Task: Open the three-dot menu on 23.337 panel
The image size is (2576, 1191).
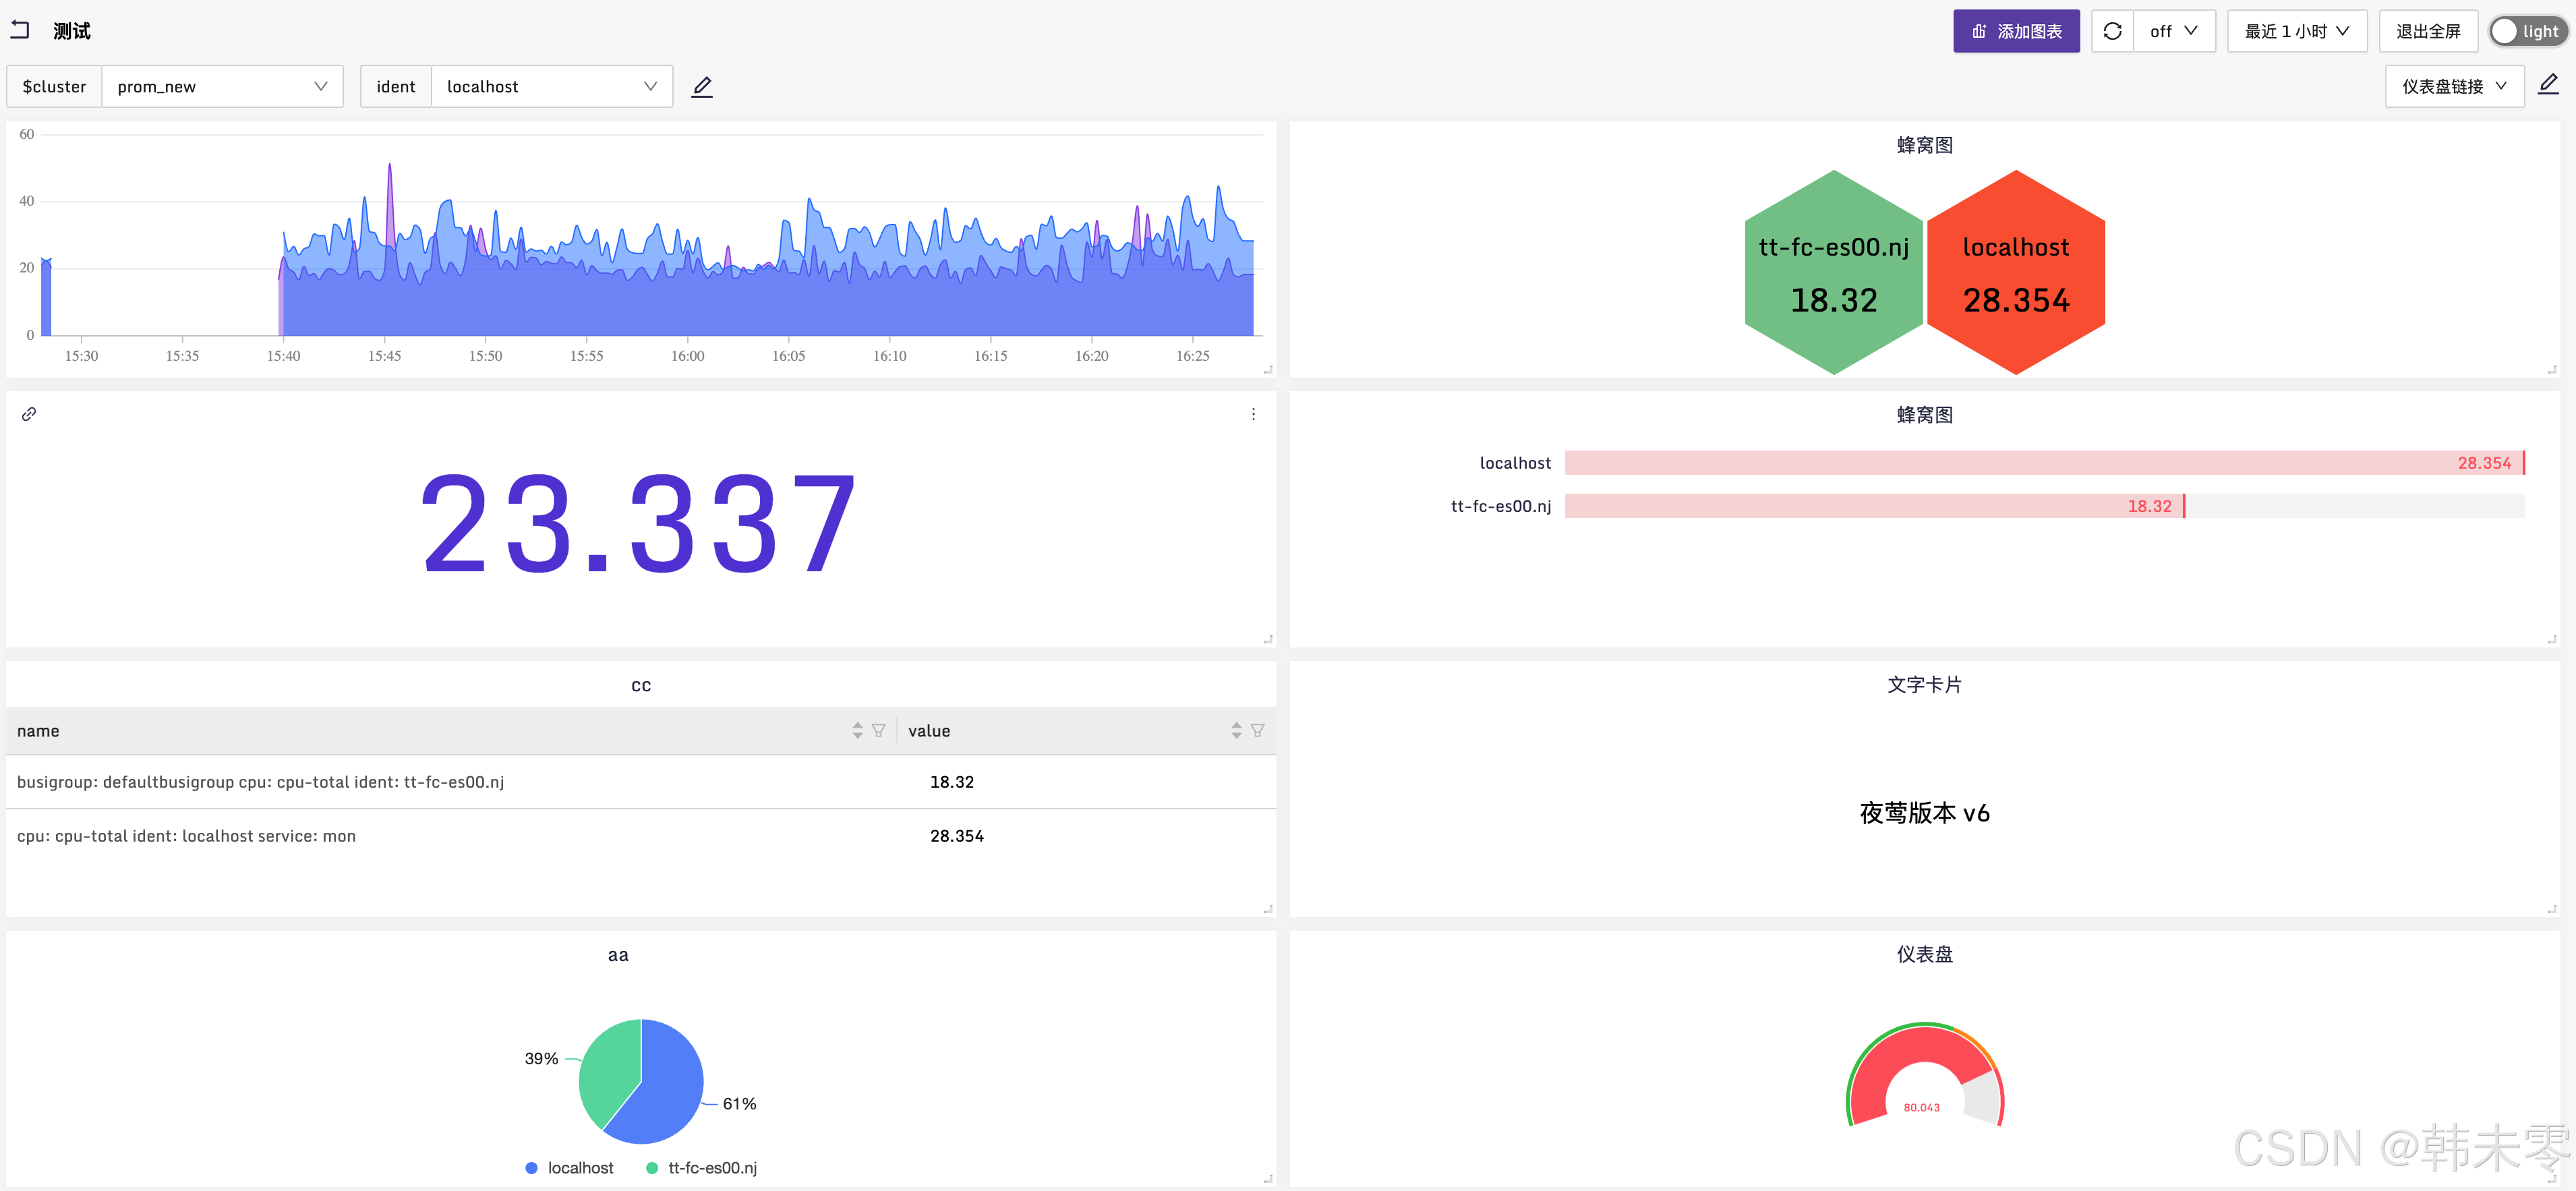Action: pyautogui.click(x=1253, y=414)
